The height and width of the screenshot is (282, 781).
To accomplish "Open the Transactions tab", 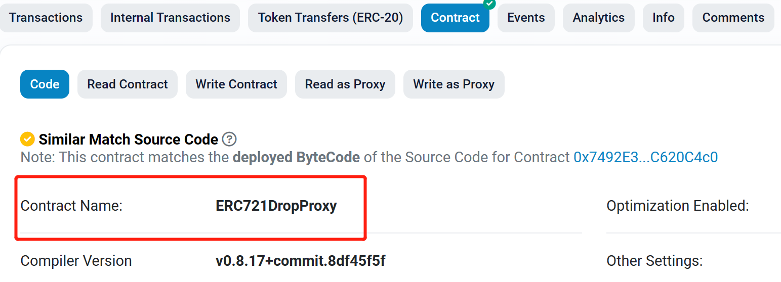I will pos(46,18).
